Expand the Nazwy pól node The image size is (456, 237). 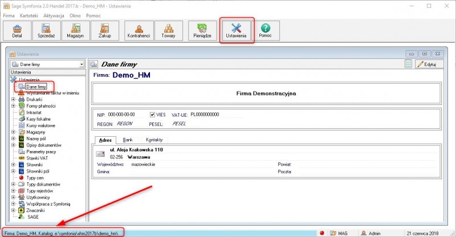pos(13,138)
